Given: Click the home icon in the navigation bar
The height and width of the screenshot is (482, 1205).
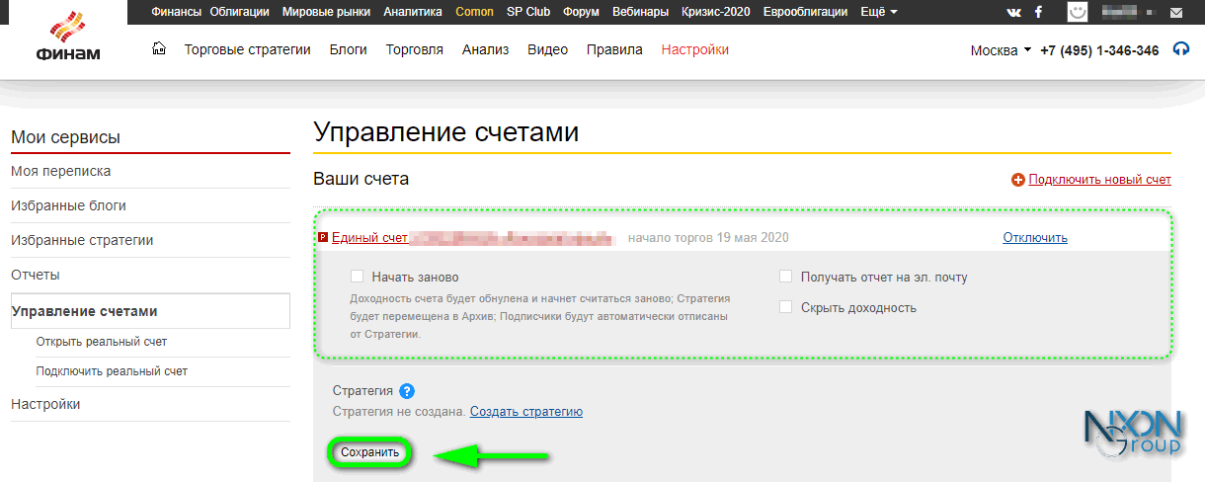Looking at the screenshot, I should coord(159,48).
